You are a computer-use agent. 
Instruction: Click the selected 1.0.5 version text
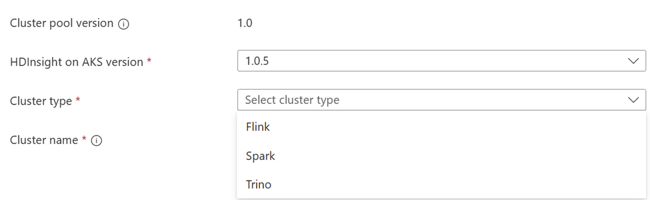(x=257, y=61)
